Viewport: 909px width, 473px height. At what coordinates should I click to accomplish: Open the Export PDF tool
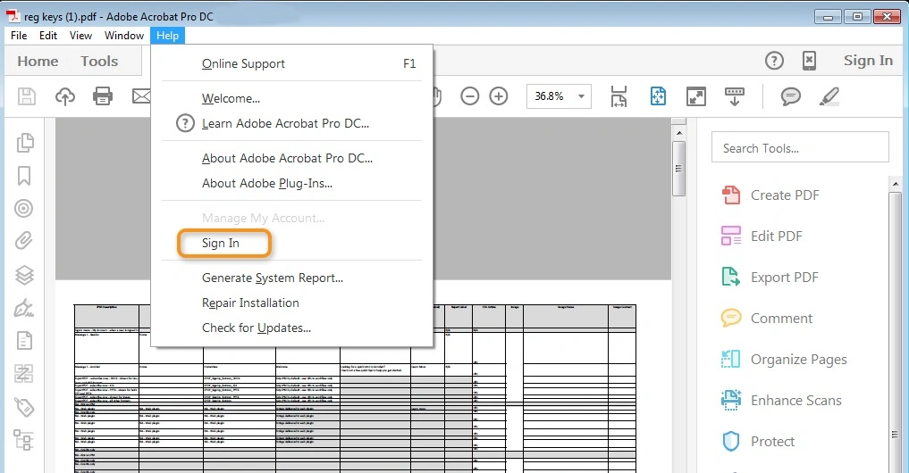pyautogui.click(x=770, y=278)
